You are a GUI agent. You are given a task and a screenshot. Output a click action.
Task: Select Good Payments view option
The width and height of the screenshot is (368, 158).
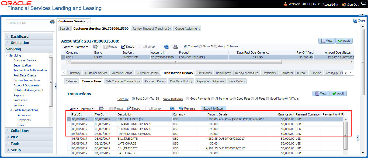[x=188, y=99]
